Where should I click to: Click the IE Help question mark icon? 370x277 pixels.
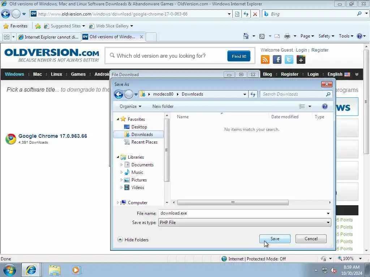[360, 36]
